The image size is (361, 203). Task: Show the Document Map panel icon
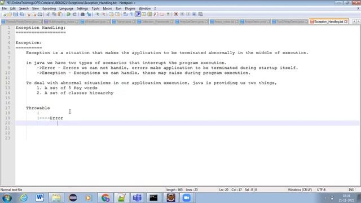tap(150, 14)
